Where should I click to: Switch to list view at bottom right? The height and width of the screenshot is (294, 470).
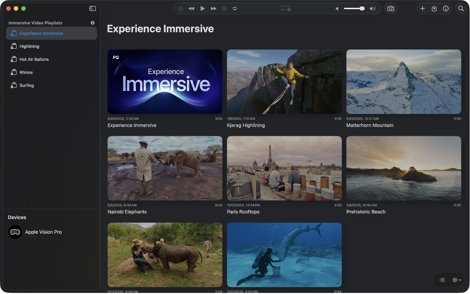442,280
